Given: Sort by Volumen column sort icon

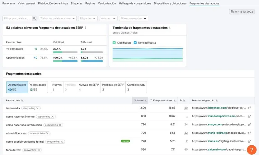Looking at the screenshot, I should tap(145, 100).
